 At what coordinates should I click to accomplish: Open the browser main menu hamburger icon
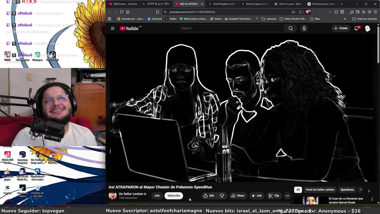point(375,12)
